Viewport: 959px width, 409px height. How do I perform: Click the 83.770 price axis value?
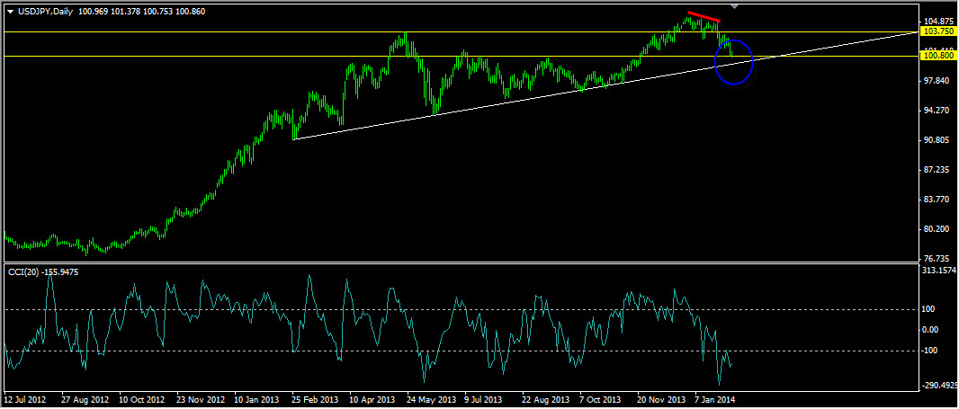[x=935, y=200]
